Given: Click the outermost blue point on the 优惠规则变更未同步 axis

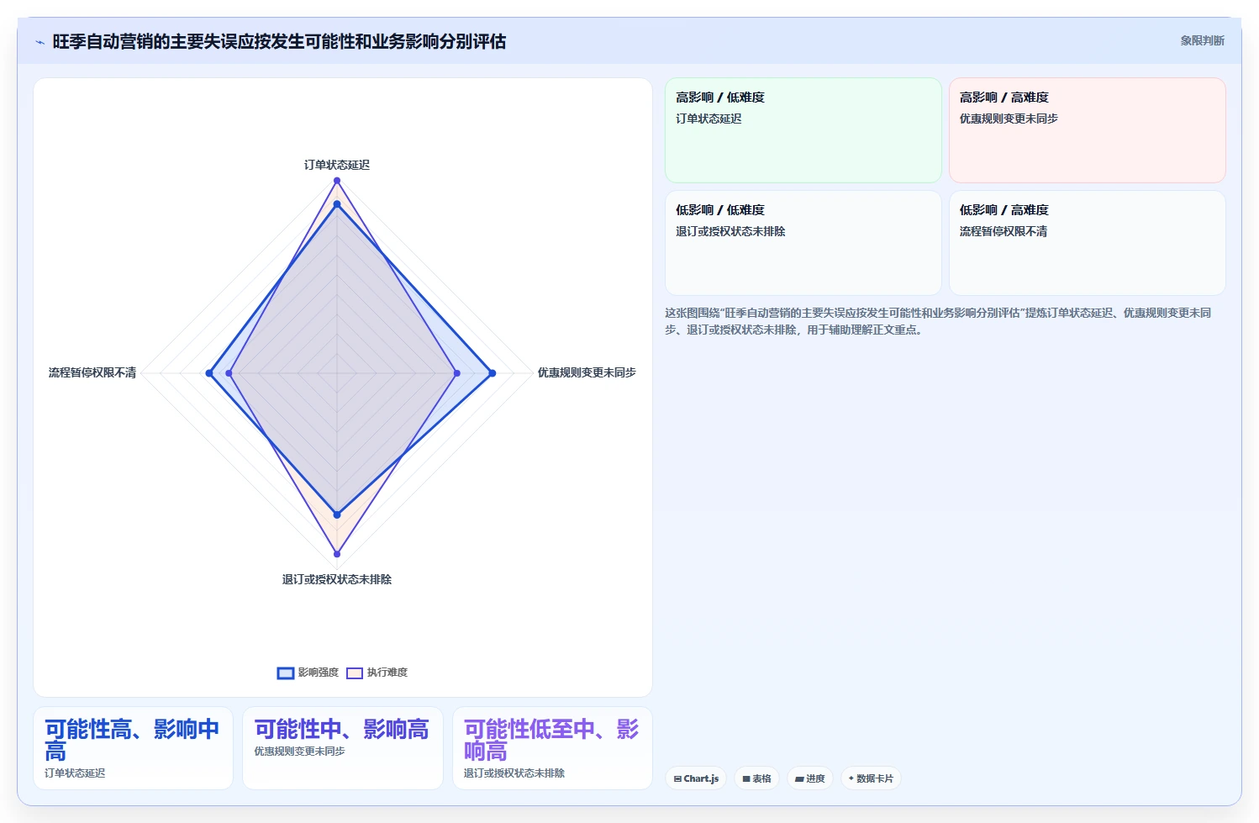Looking at the screenshot, I should [493, 373].
